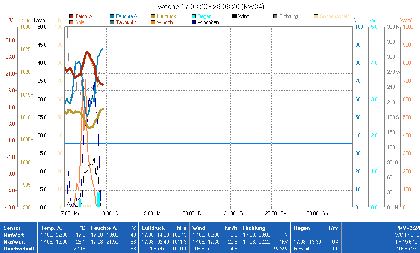420x253 pixels.
Task: Click the 'hPa' pressure axis unit label at top
Action: pos(25,20)
